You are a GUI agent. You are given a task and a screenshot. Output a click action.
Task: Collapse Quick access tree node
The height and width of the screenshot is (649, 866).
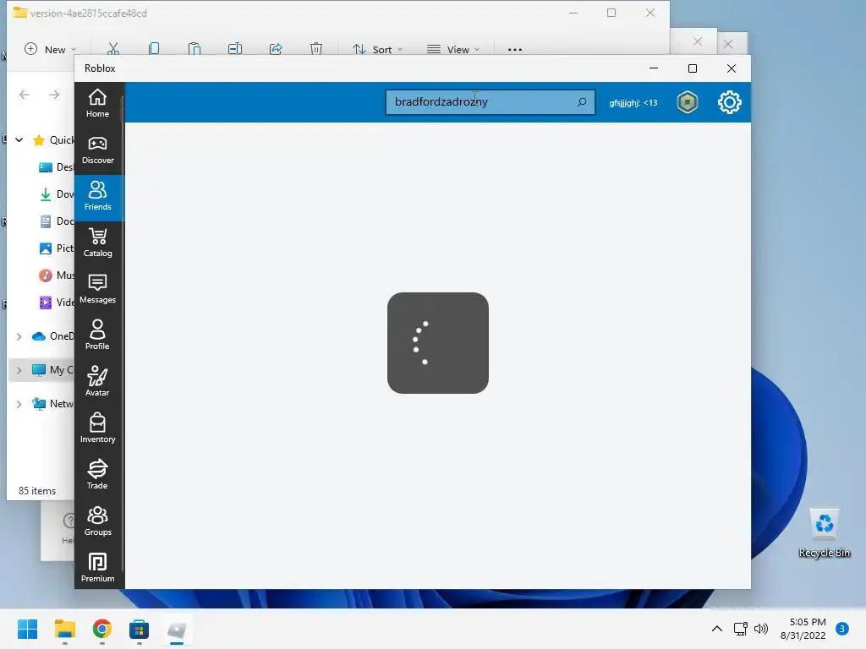[x=19, y=140]
